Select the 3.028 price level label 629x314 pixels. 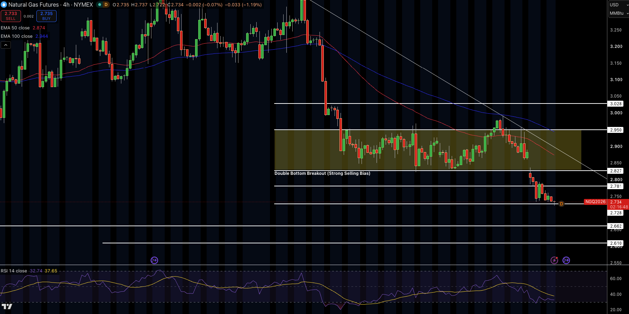pyautogui.click(x=616, y=104)
